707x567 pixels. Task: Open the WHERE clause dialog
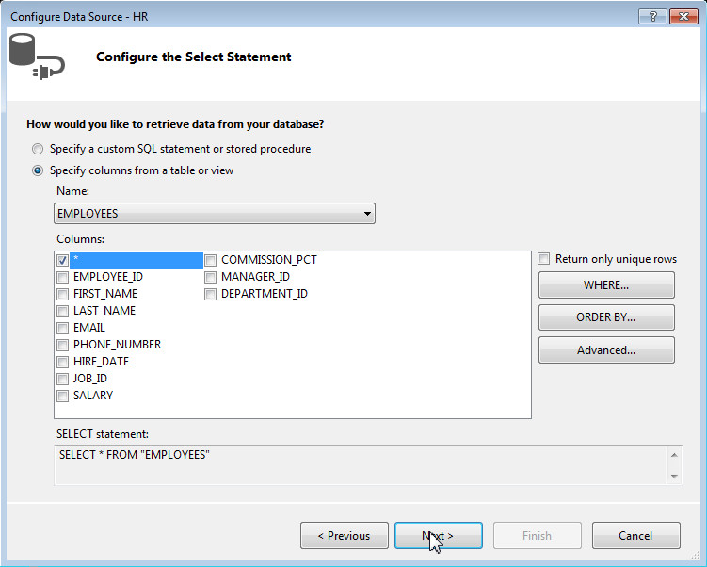pos(606,284)
